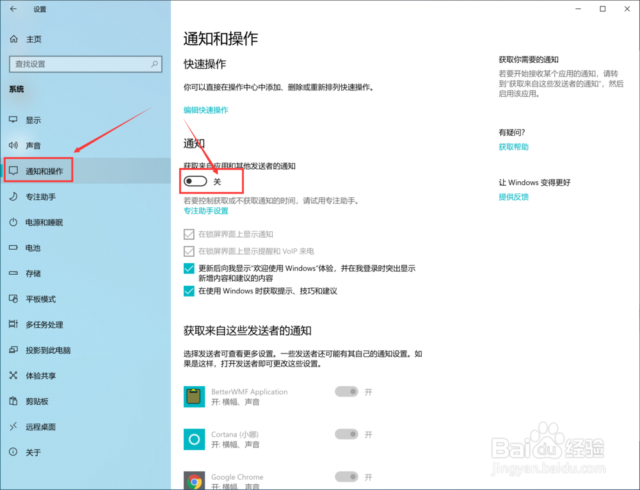Select the 远程桌面 sidebar icon
Screen dimensions: 640x490
(x=14, y=427)
